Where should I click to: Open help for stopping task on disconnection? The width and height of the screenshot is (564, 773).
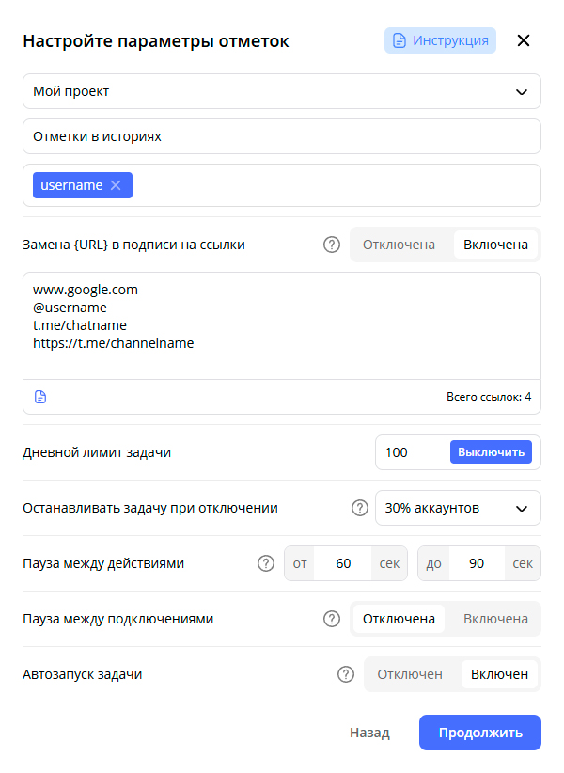click(x=359, y=508)
